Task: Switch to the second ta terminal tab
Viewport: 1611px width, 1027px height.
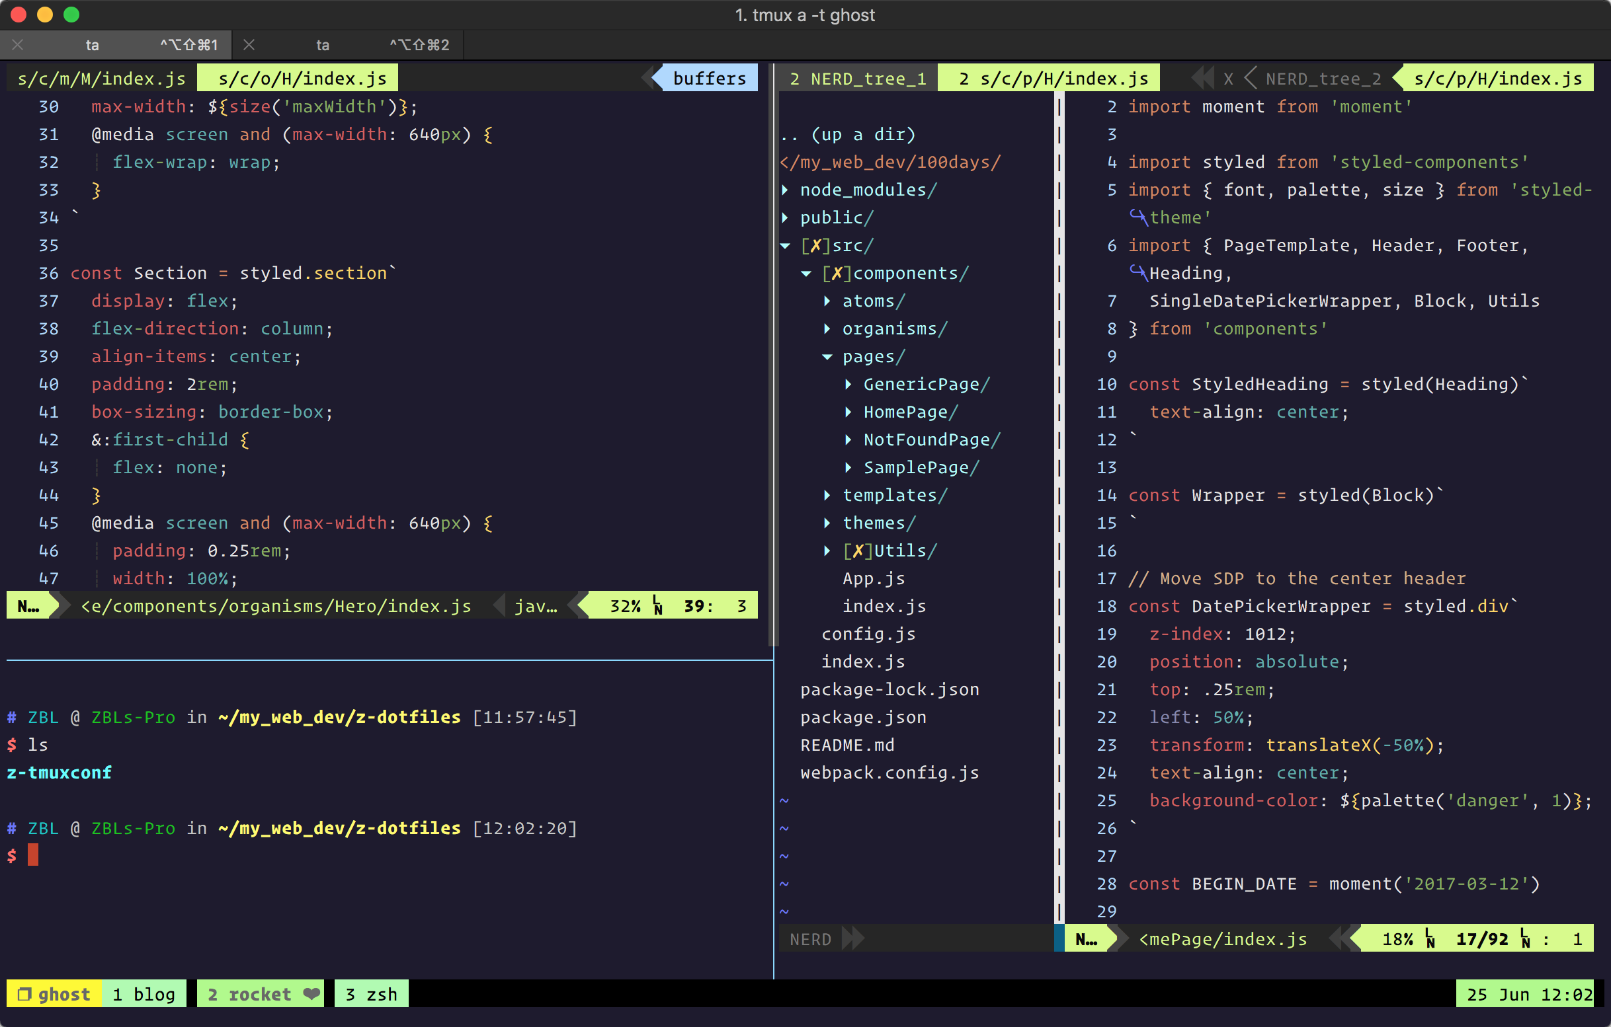Action: point(323,45)
